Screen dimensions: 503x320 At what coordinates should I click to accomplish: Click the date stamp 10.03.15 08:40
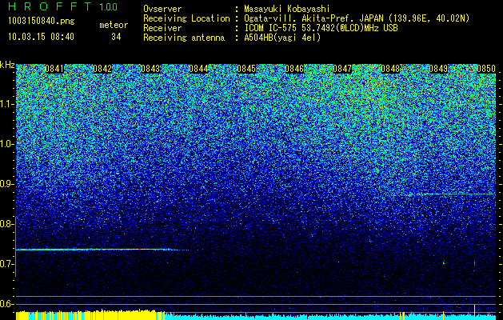coord(41,37)
